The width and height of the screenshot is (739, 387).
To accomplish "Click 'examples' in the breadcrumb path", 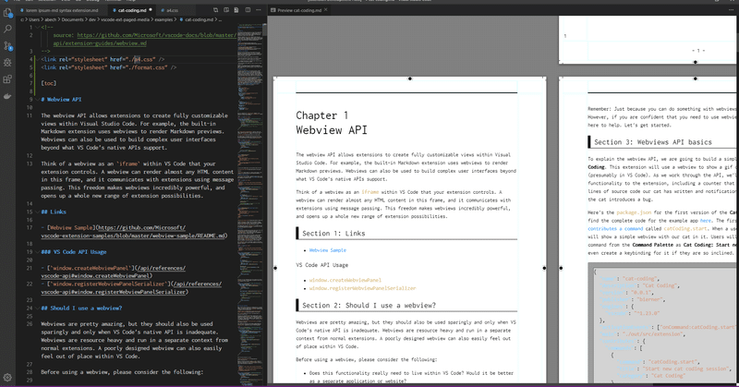I will pyautogui.click(x=164, y=19).
